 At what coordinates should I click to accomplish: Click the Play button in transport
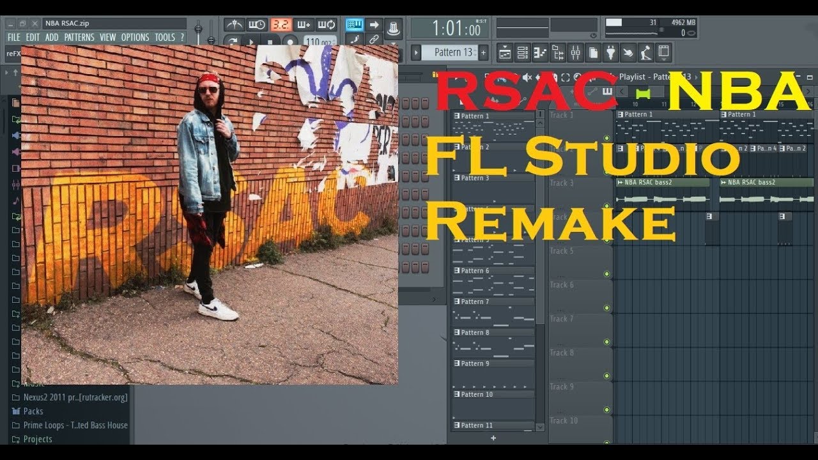pos(251,42)
